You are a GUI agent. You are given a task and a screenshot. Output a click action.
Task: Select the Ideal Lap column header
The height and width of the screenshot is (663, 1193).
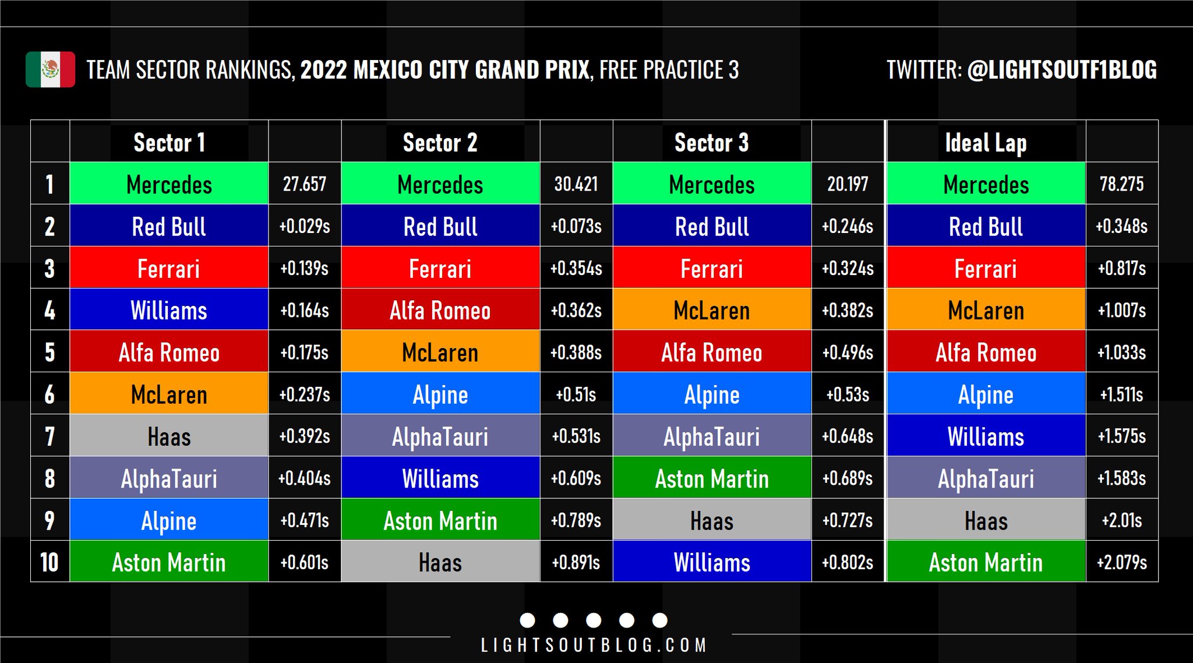pyautogui.click(x=986, y=143)
